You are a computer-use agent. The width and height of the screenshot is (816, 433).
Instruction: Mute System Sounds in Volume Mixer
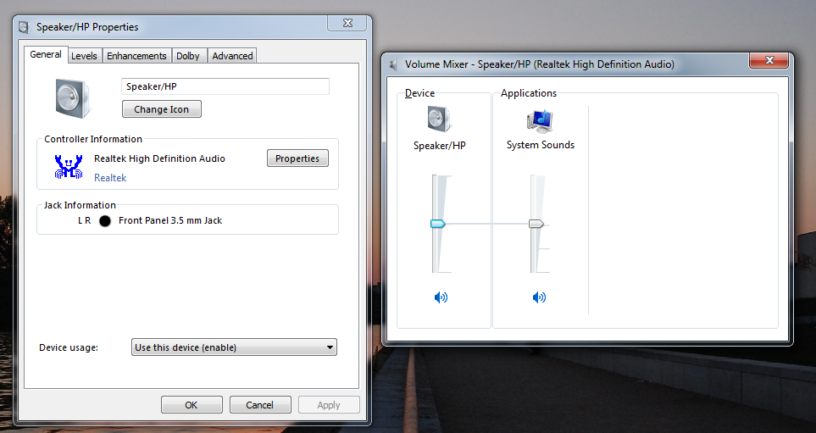click(539, 297)
